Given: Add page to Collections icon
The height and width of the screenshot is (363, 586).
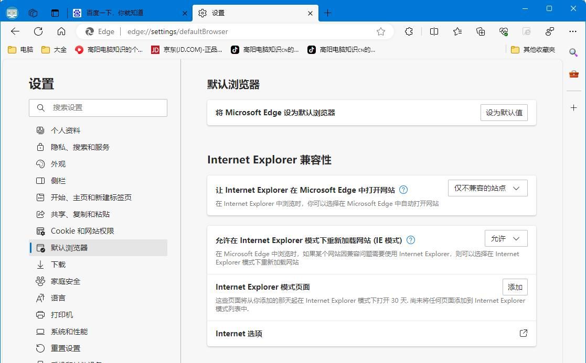Looking at the screenshot, I should 481,31.
